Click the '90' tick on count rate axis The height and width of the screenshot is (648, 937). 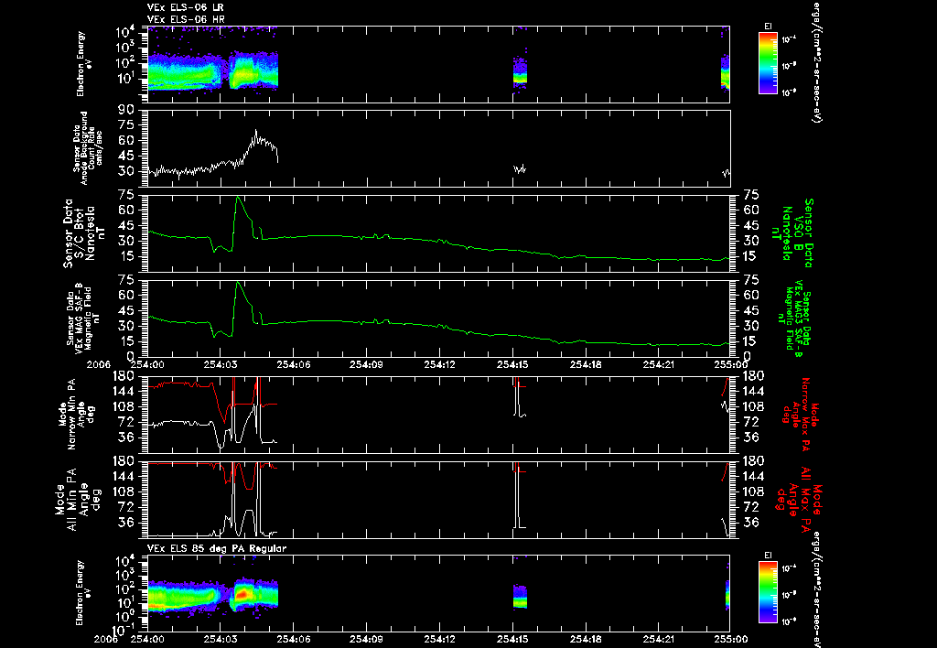[x=125, y=111]
